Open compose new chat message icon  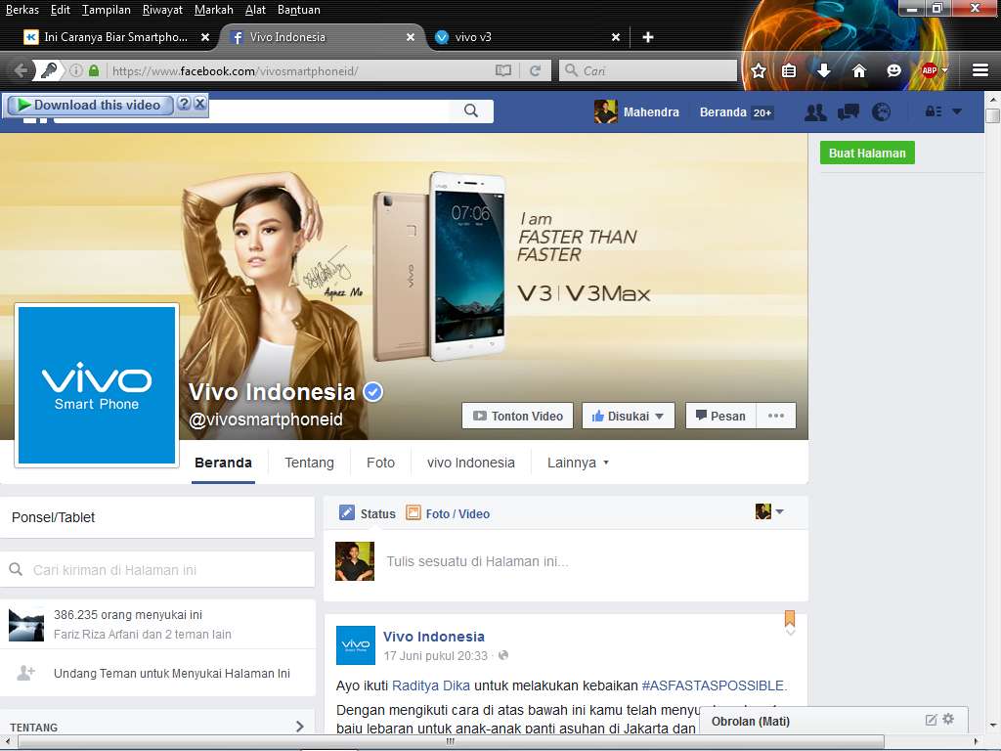(932, 721)
